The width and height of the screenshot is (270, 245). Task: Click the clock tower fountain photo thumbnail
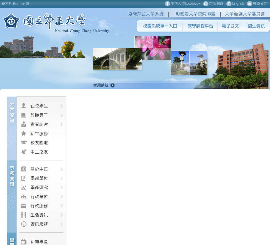(189, 63)
